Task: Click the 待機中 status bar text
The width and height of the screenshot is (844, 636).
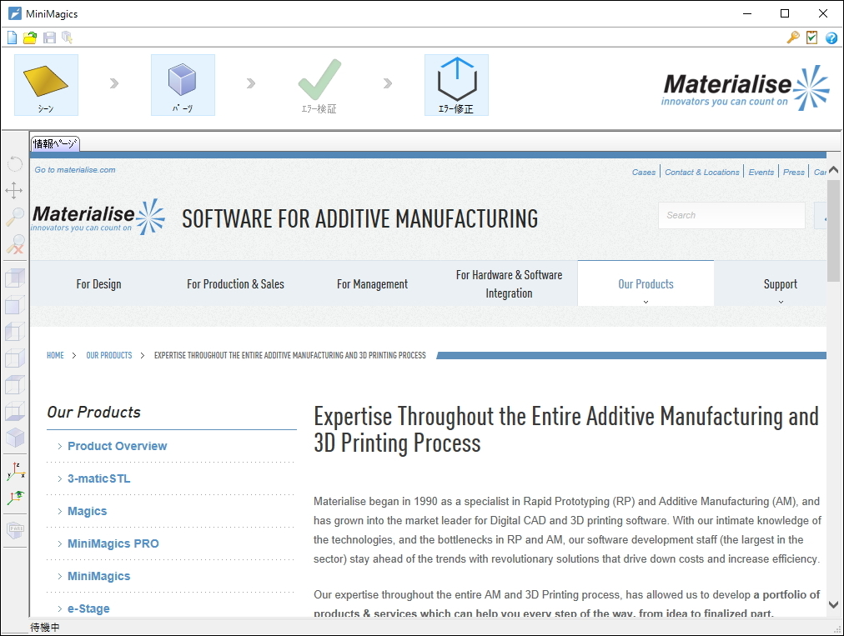Action: (x=45, y=628)
